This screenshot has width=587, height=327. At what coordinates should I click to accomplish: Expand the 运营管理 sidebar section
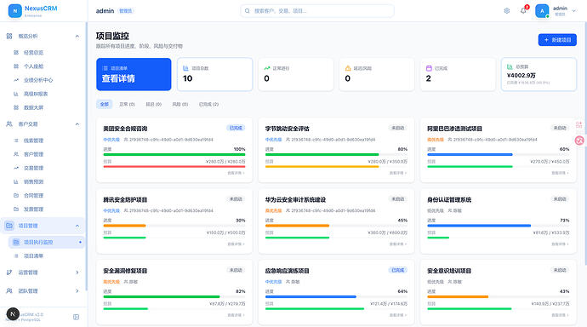(x=77, y=272)
